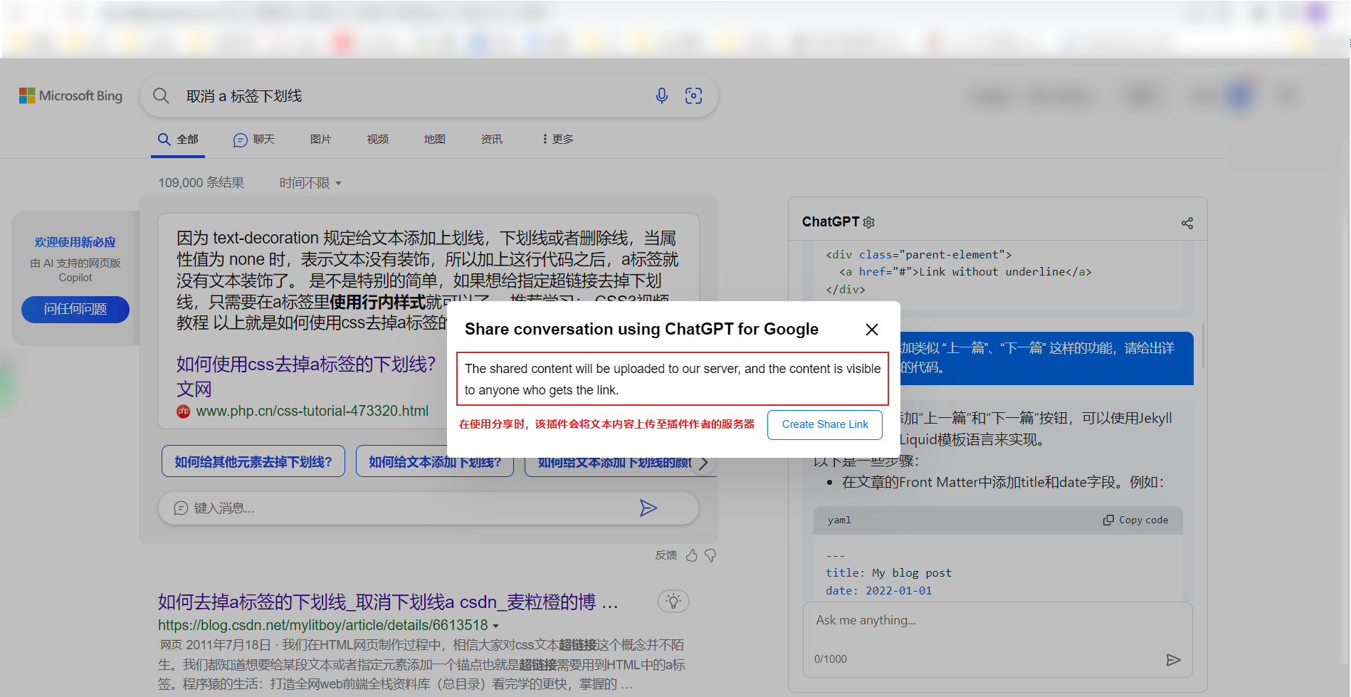
Task: Send message in Bing chat box
Action: click(648, 508)
